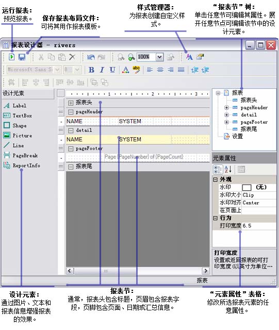Image resolution: width=279 pixels, height=330 pixels.
Task: Undo the last action
Action: pyautogui.click(x=91, y=57)
